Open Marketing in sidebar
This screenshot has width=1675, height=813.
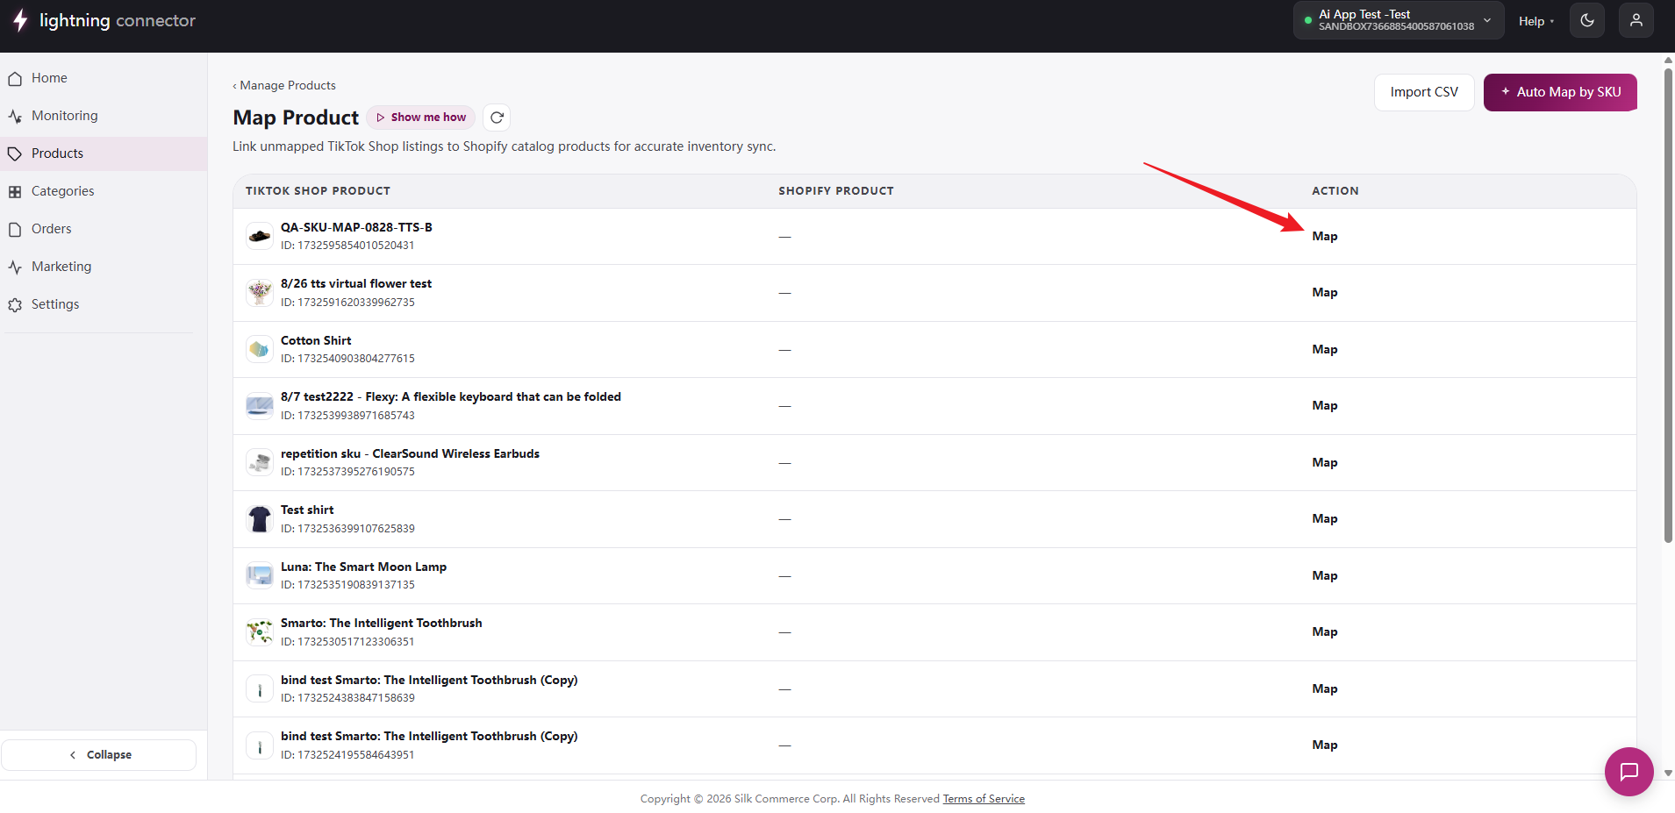104,267
